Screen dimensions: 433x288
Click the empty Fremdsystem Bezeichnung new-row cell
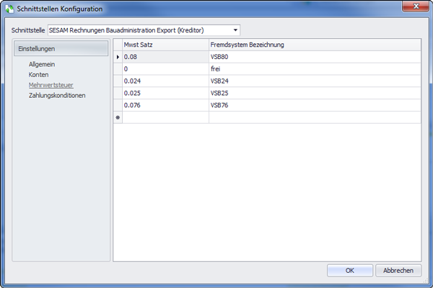point(315,117)
